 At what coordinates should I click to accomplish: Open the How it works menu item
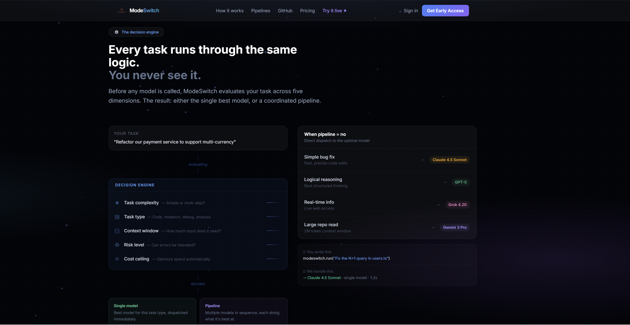(x=230, y=11)
